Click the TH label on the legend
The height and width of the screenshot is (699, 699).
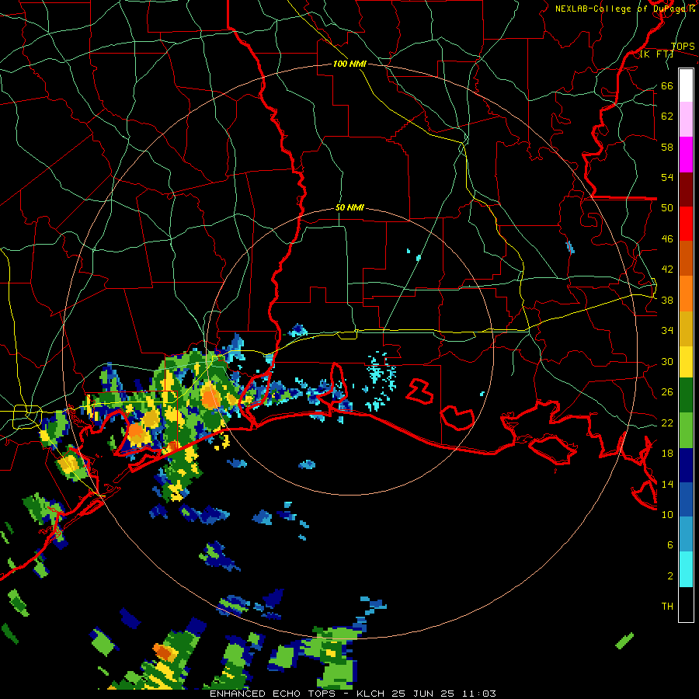point(667,606)
